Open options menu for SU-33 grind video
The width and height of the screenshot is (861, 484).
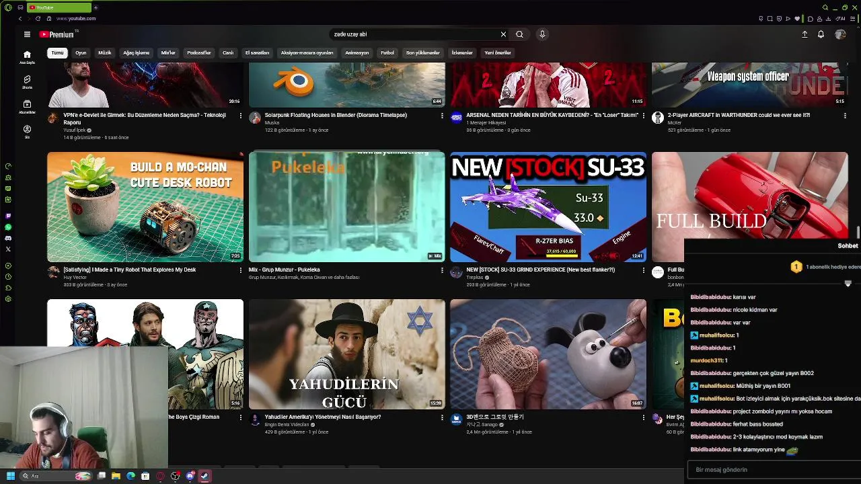click(x=644, y=270)
